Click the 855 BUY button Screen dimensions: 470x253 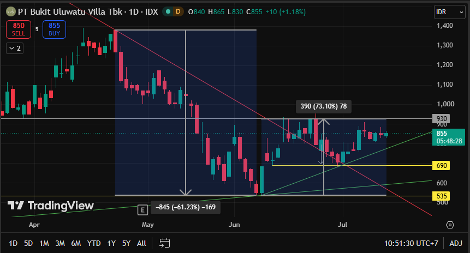54,29
